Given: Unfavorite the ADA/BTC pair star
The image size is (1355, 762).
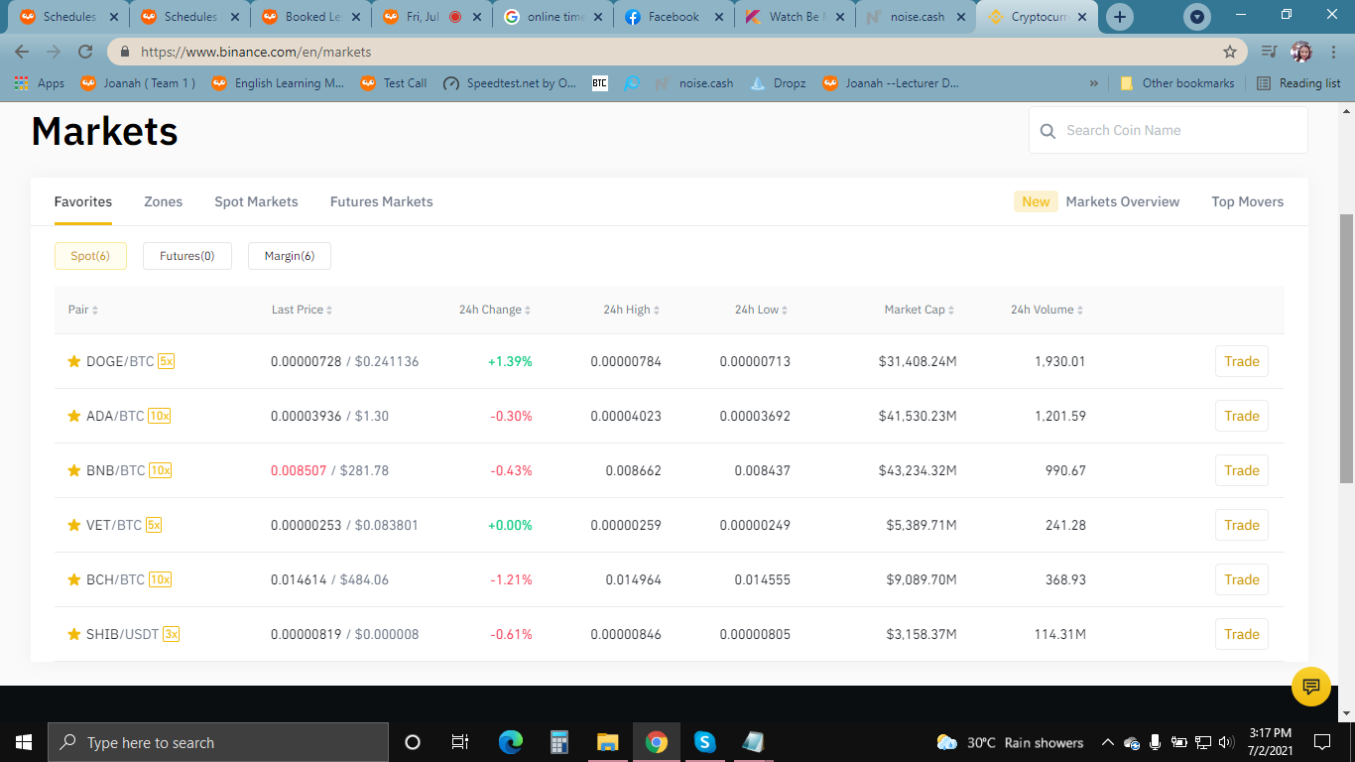Looking at the screenshot, I should pos(73,416).
